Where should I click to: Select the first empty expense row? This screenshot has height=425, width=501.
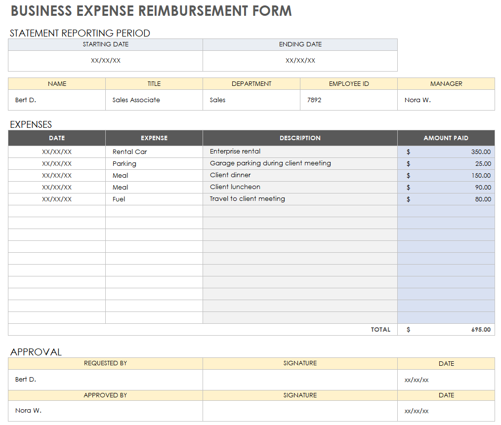[154, 211]
